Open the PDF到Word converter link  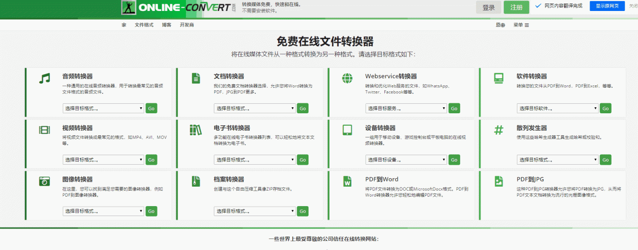(381, 179)
